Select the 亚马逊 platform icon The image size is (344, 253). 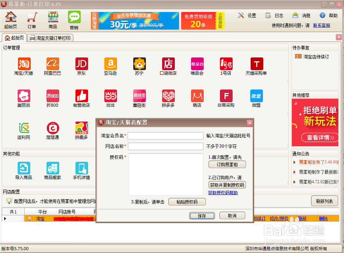[x=111, y=67]
